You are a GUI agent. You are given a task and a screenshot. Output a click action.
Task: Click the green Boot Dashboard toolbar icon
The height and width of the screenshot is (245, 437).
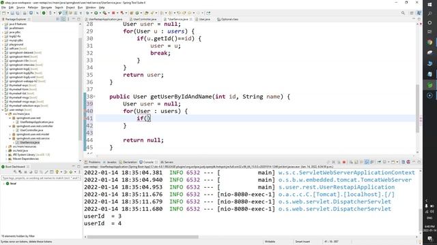coord(44,13)
